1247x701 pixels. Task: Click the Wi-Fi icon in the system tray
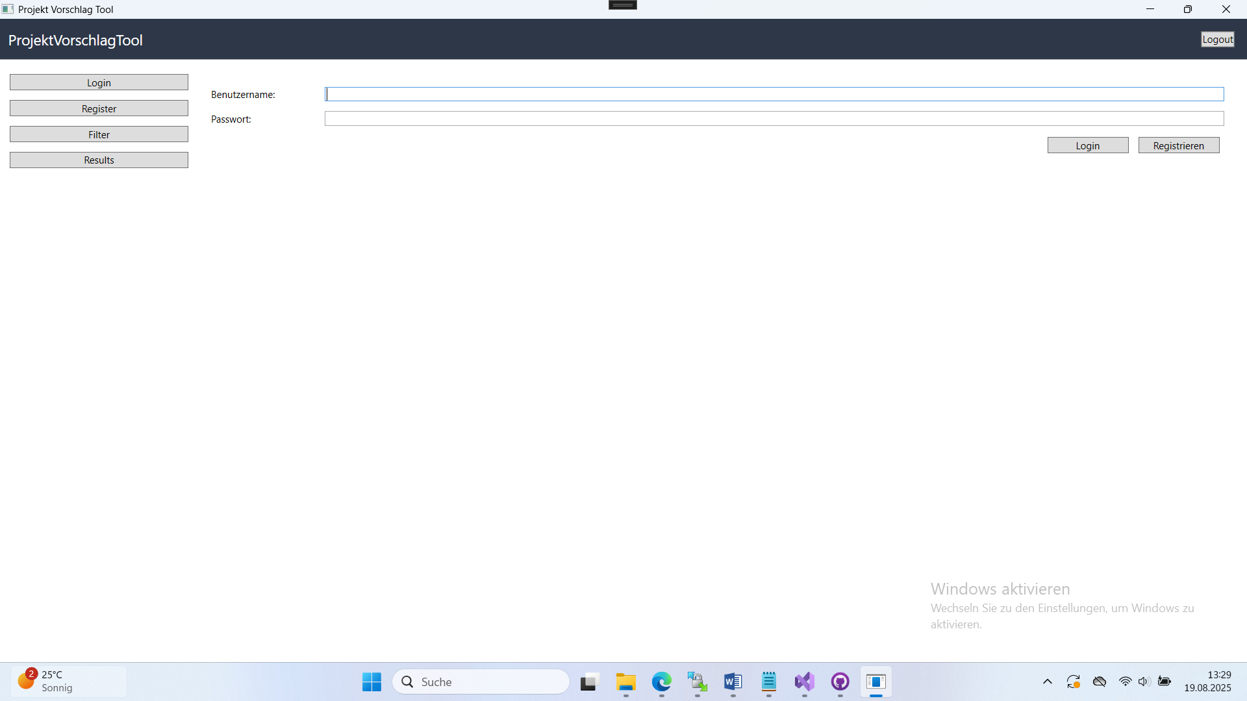click(1126, 682)
